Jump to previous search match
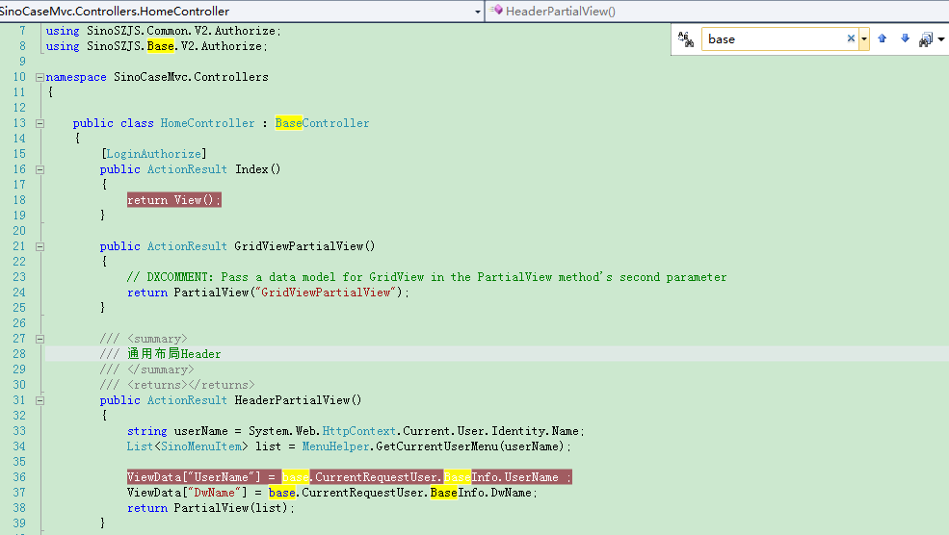 point(882,39)
